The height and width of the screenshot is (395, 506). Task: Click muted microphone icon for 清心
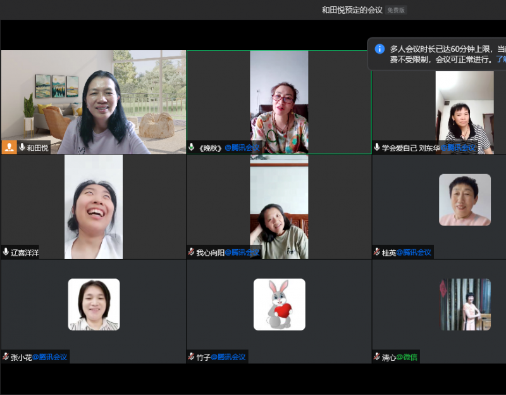pyautogui.click(x=377, y=357)
